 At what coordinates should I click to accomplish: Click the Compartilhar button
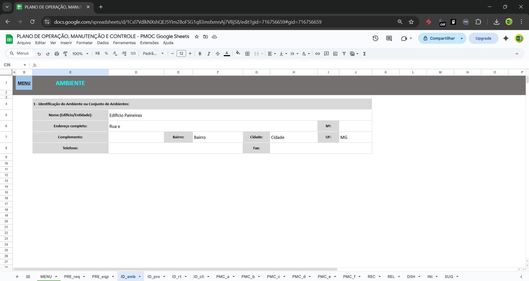(438, 38)
